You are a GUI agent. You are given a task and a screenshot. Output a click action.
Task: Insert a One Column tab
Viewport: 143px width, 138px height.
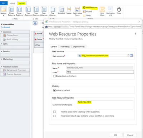click(53, 11)
